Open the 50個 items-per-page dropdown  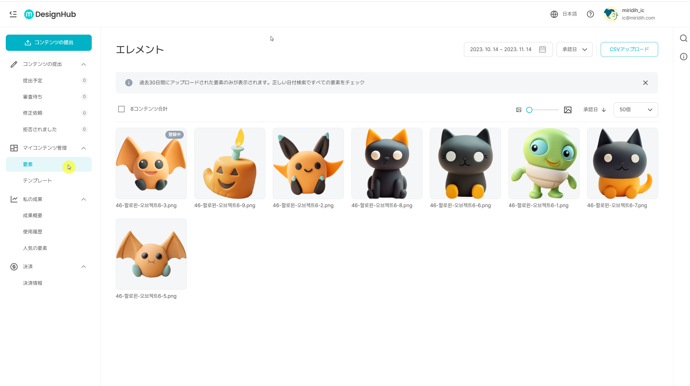coord(636,110)
